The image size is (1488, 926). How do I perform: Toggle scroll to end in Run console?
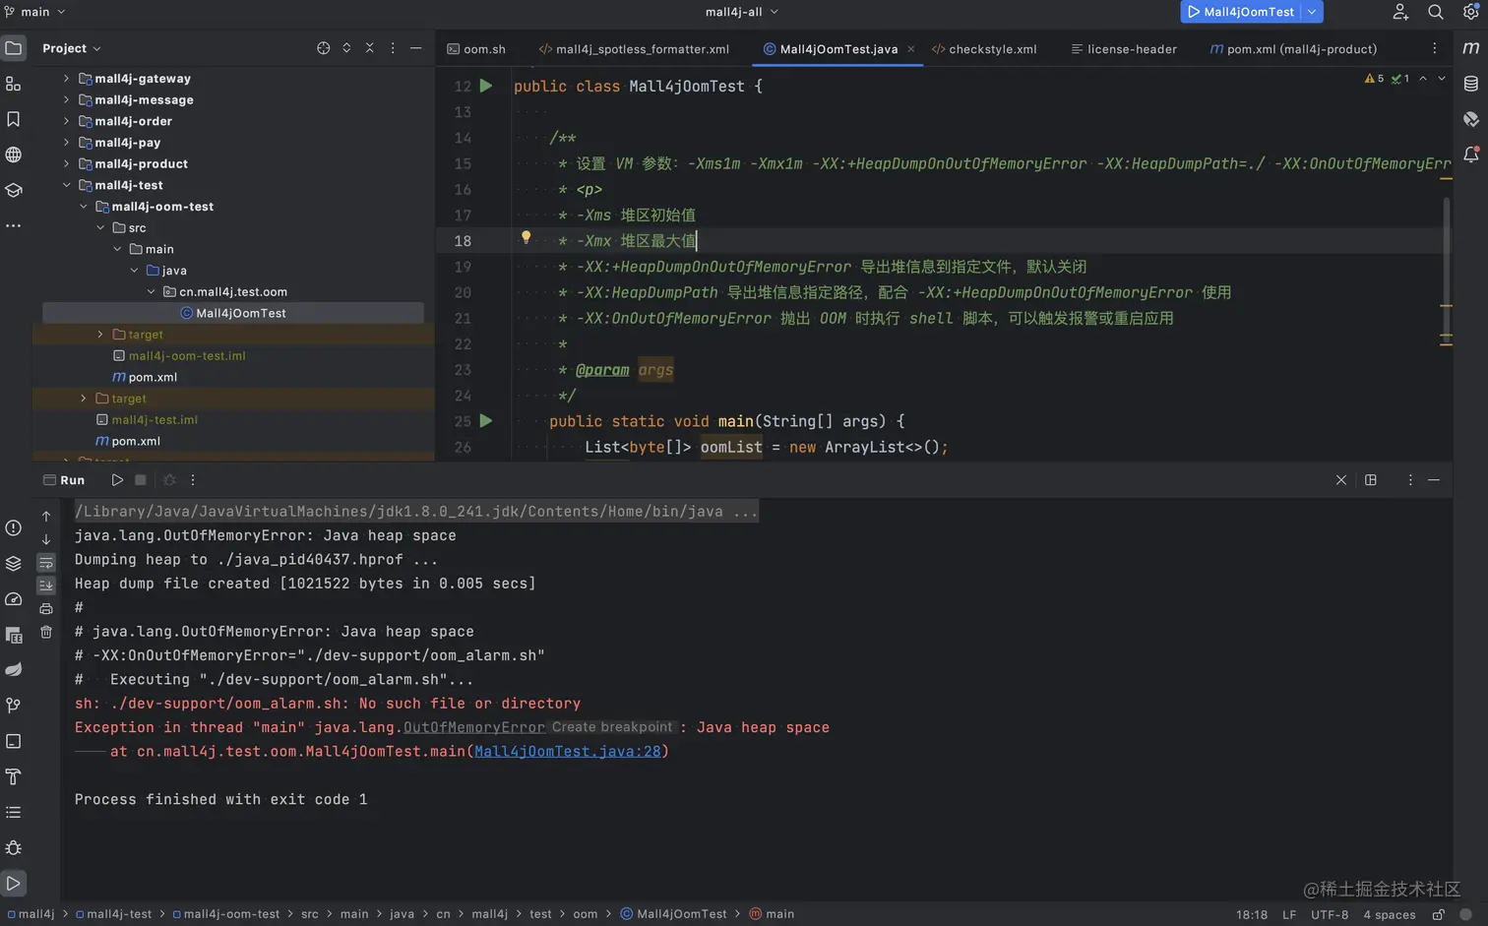pyautogui.click(x=46, y=586)
